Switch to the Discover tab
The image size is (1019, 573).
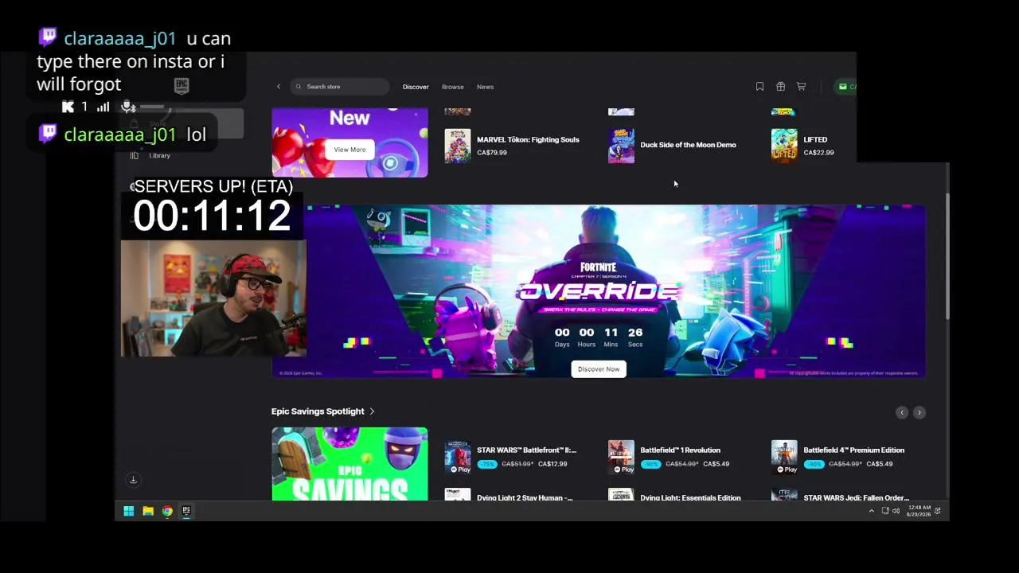pyautogui.click(x=416, y=87)
